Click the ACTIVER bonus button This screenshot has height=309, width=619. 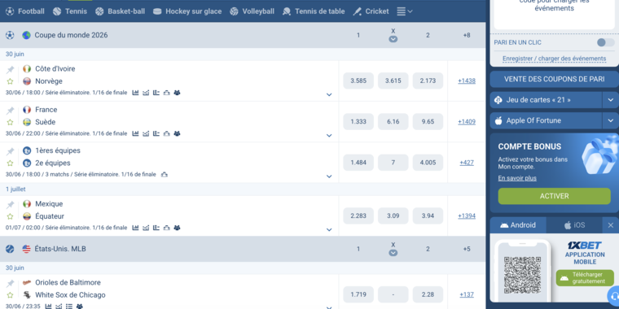pos(555,196)
